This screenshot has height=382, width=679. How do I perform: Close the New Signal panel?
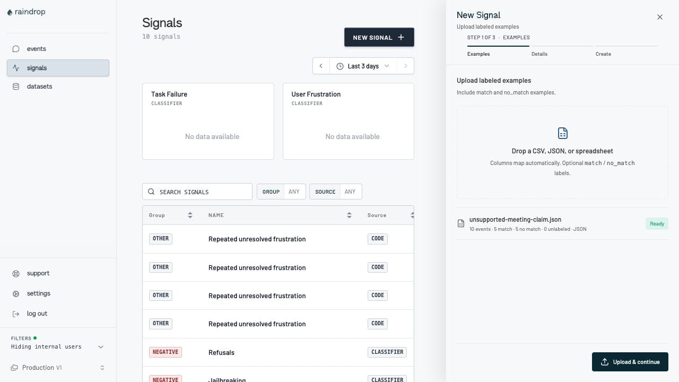click(x=660, y=17)
